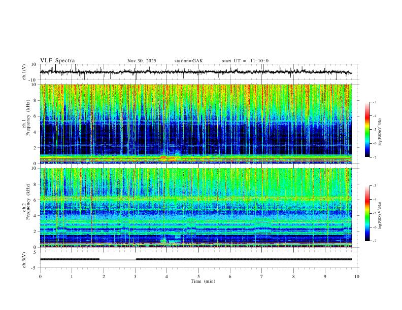Click the "ch.3(V)" axis label
Screen dimensions: 402x310
(24, 260)
